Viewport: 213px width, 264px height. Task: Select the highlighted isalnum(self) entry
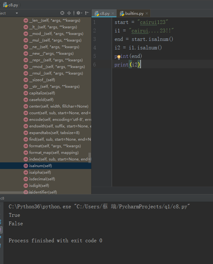click(46, 166)
